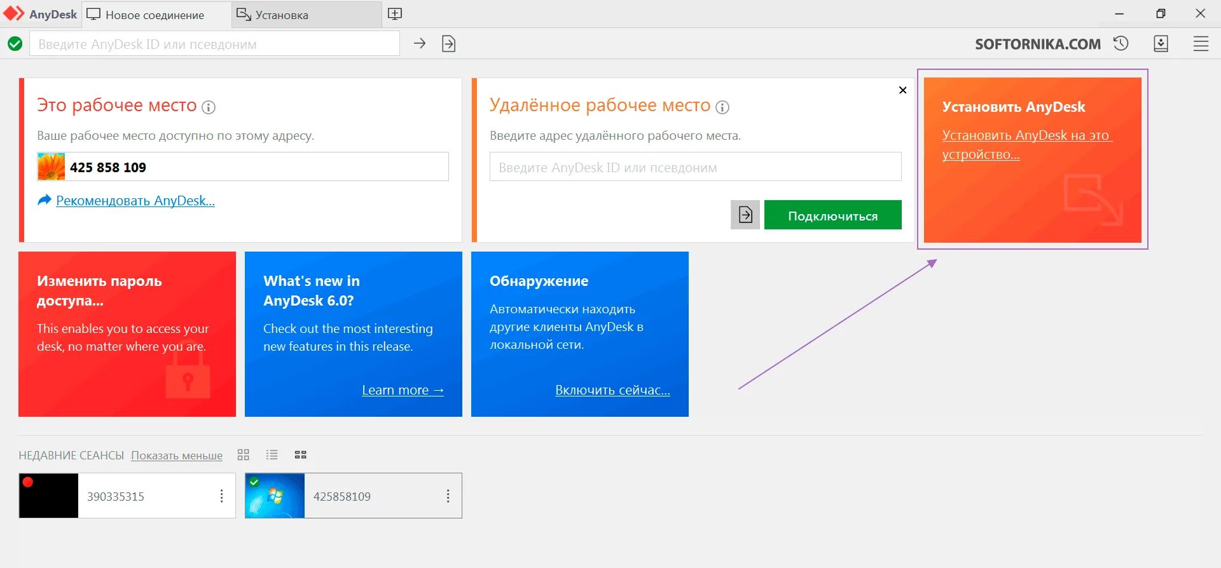Open options menu for session 390335315
Screen dimensions: 1221x568
[x=221, y=496]
